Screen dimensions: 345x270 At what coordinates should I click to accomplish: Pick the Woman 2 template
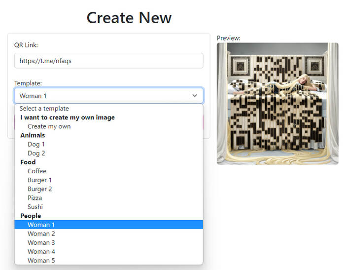click(109, 233)
